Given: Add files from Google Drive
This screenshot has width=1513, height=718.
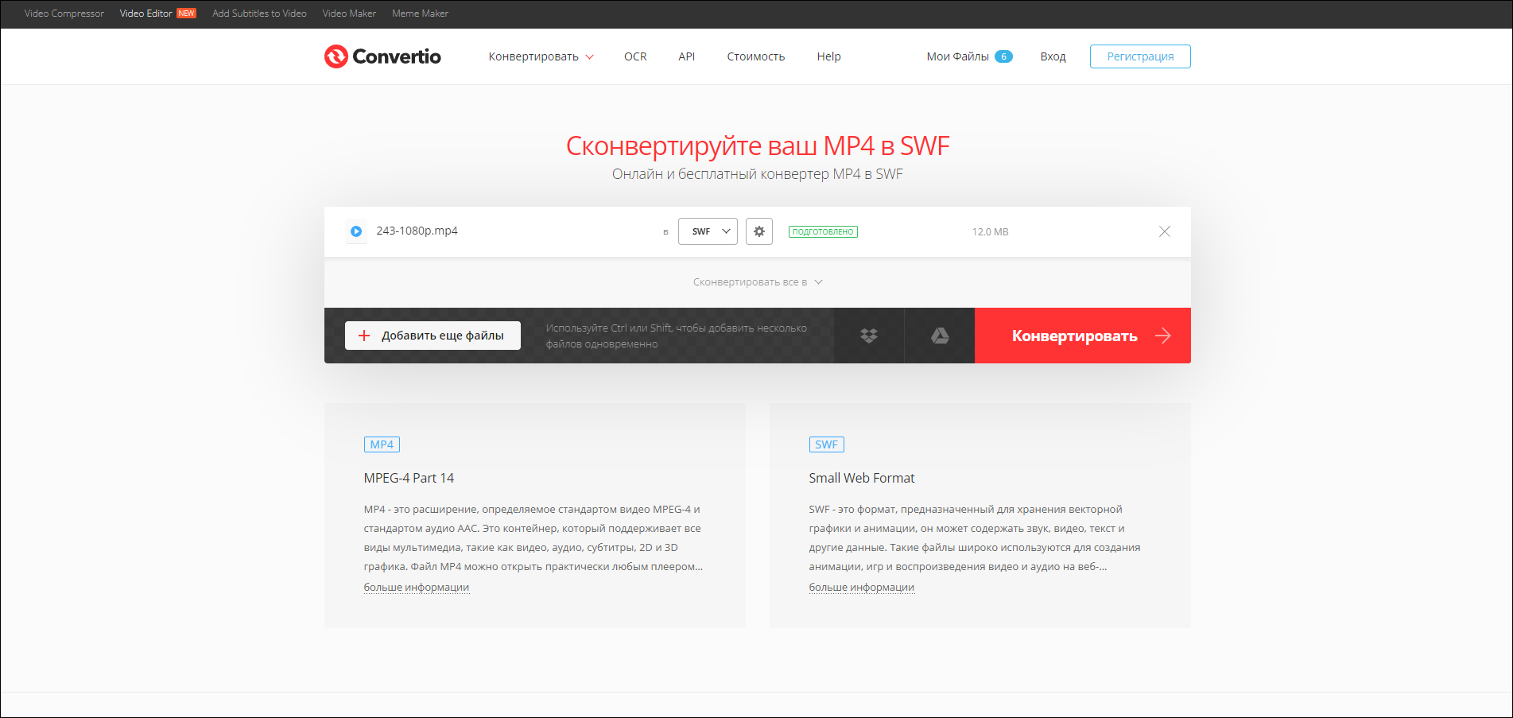Looking at the screenshot, I should 940,336.
